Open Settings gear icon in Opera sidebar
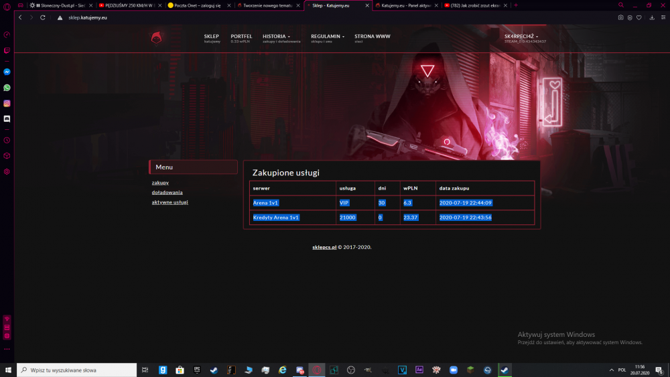The image size is (670, 377). coord(7,171)
